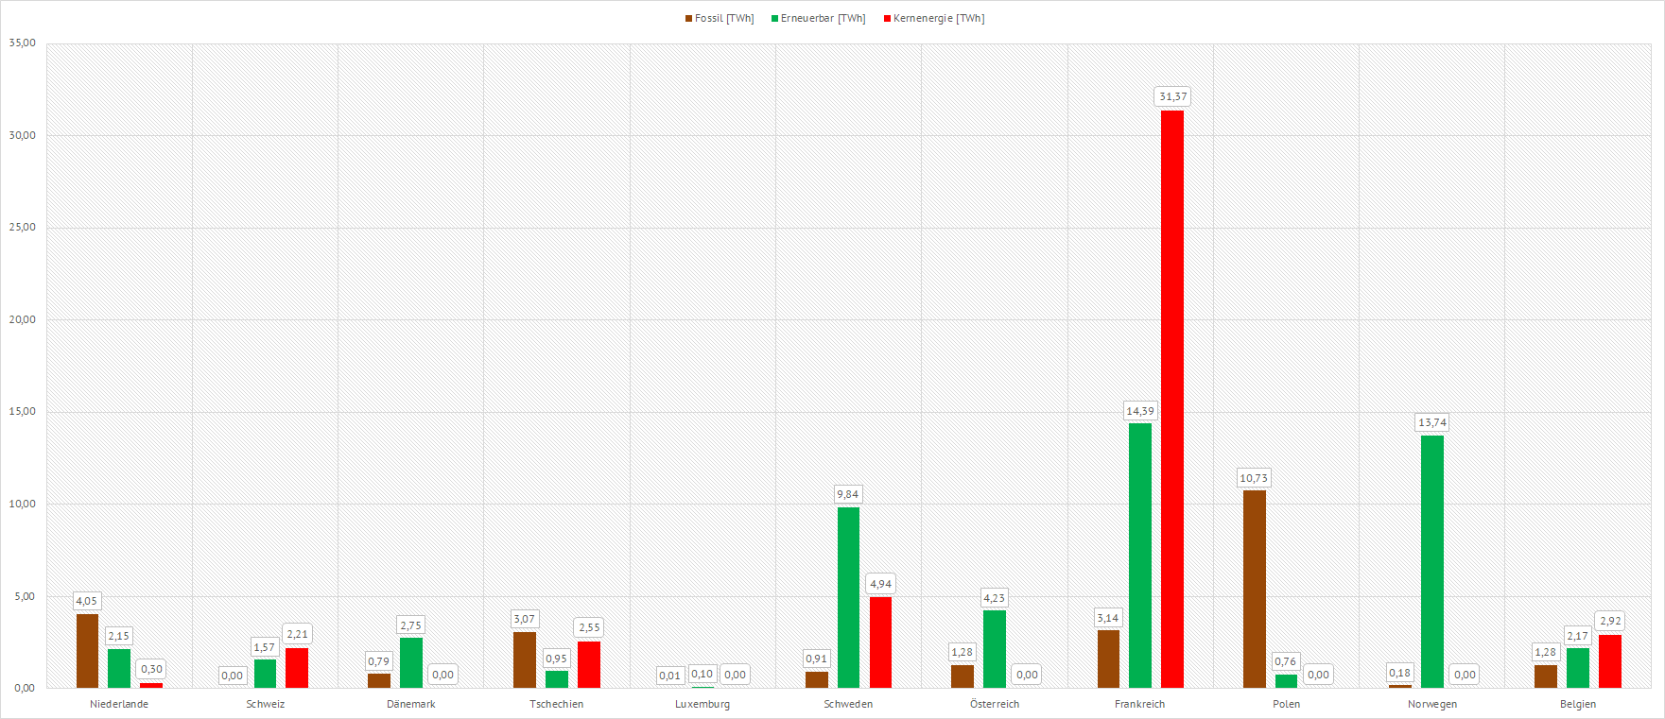
Task: Select the red Tschechien Kernenergie bar
Action: click(589, 664)
